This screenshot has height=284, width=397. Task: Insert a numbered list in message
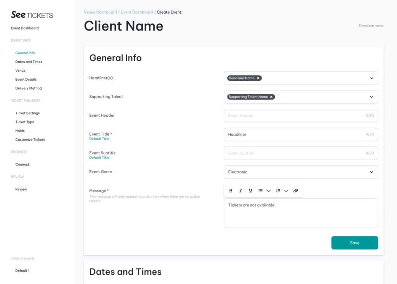click(278, 191)
